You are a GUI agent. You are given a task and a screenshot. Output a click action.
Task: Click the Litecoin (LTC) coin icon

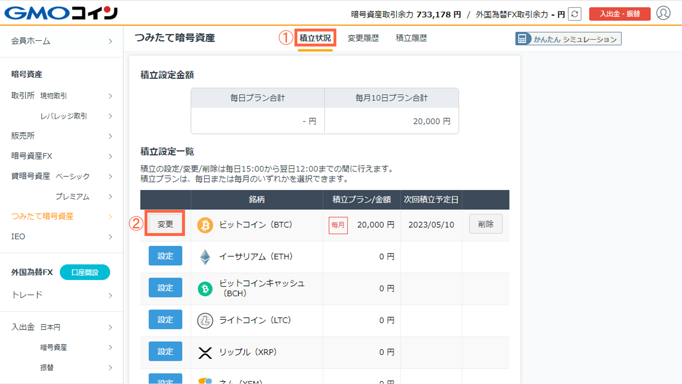(x=205, y=320)
